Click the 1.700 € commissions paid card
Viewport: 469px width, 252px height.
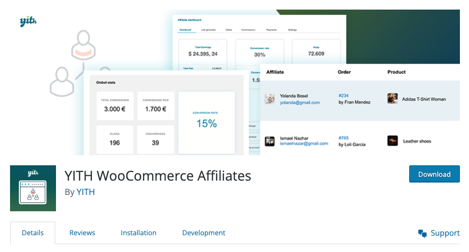coord(156,106)
